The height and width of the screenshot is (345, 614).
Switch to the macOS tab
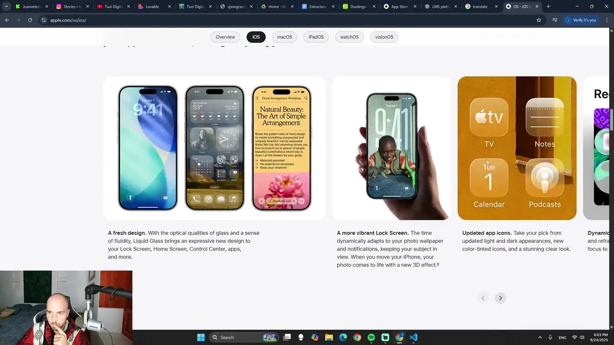(284, 37)
